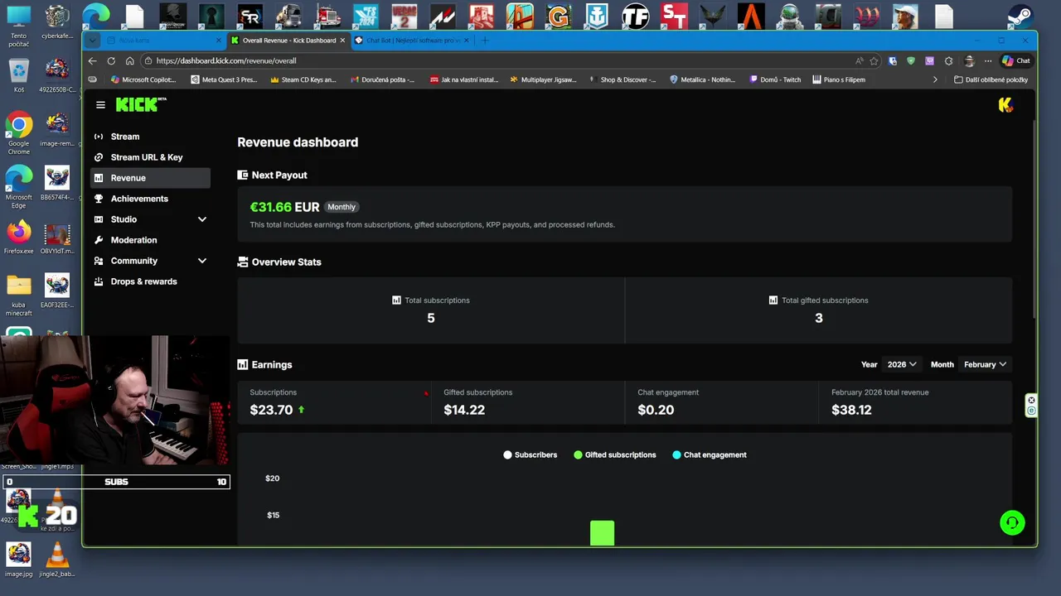Open the green support chat bubble
The width and height of the screenshot is (1061, 596).
[1012, 522]
